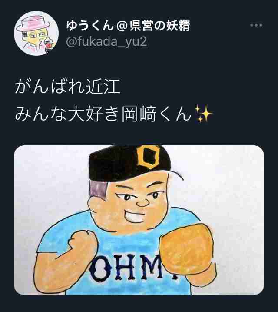Open the attached baseball player illustration

[x=139, y=220]
